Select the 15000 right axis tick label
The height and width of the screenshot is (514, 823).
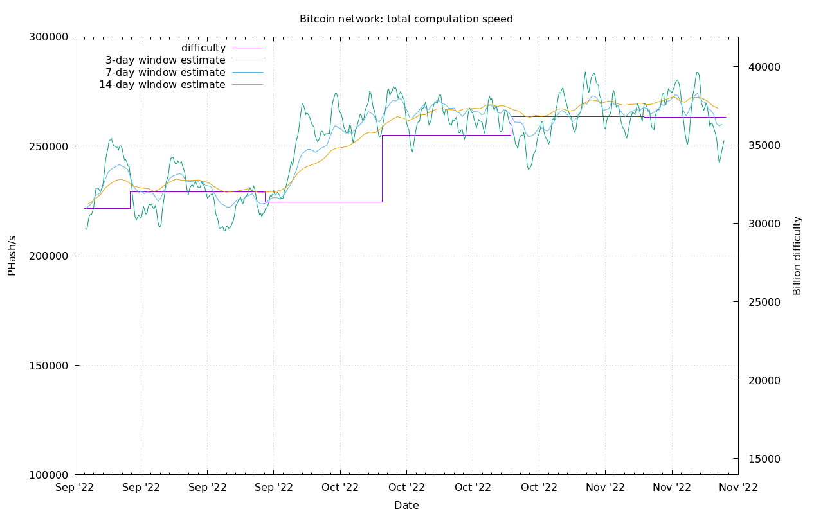coord(762,459)
